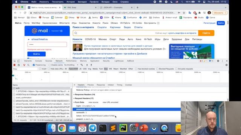Image resolution: width=241 pixels, height=135 pixels.
Task: Open the Chrome extensions puzzle icon
Action: coord(200,13)
